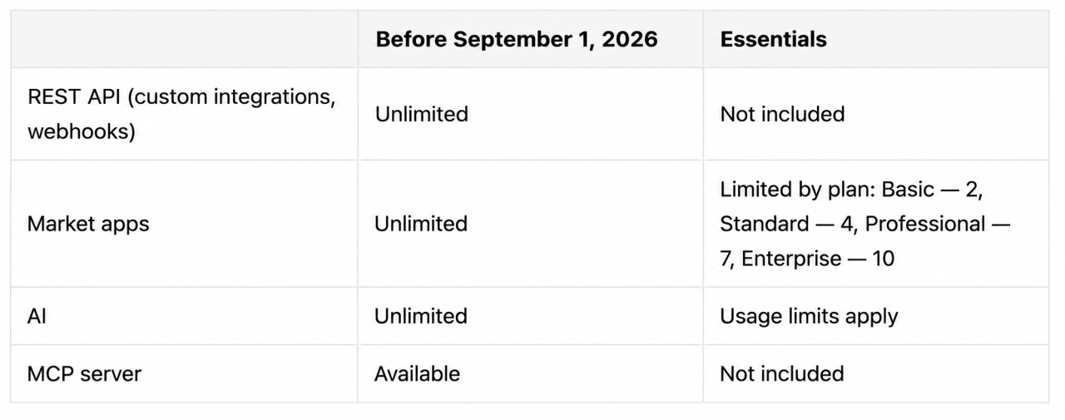The height and width of the screenshot is (420, 1065).
Task: Click the 'Limited by plan: Basic — 2' text
Action: pyautogui.click(x=850, y=189)
